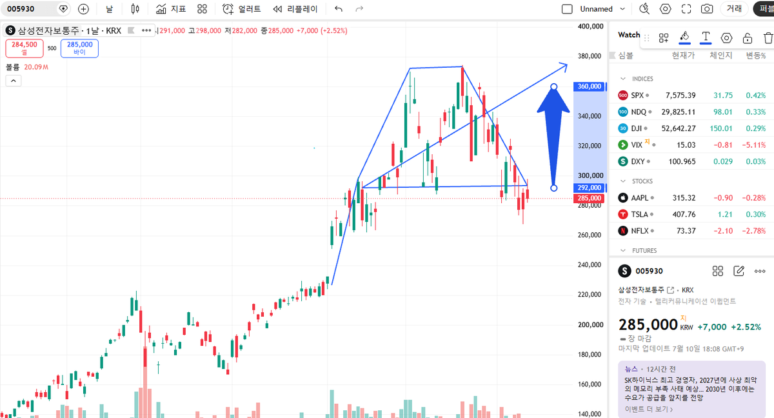Select SPX in the watchlist

[691, 95]
